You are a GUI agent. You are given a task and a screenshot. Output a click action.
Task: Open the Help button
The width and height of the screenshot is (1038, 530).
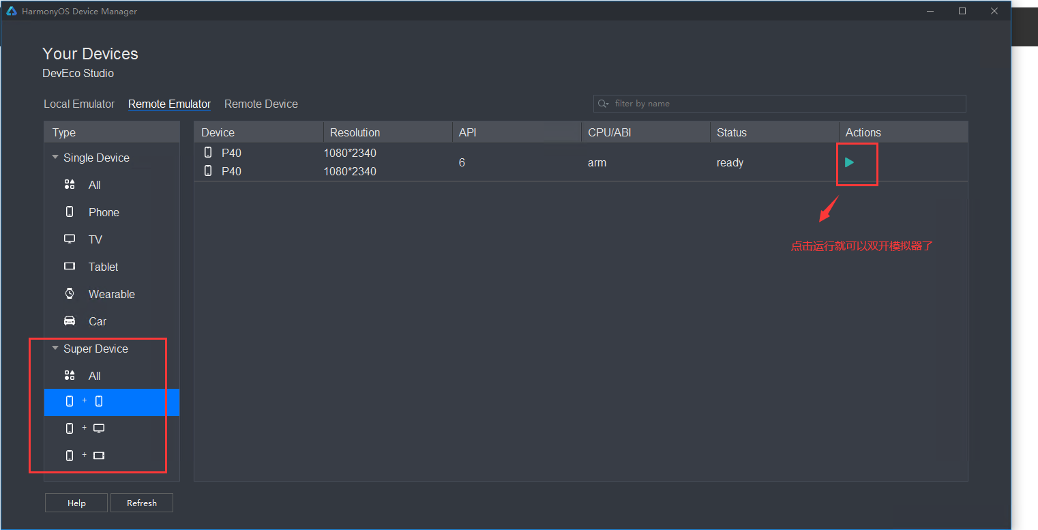pos(76,503)
